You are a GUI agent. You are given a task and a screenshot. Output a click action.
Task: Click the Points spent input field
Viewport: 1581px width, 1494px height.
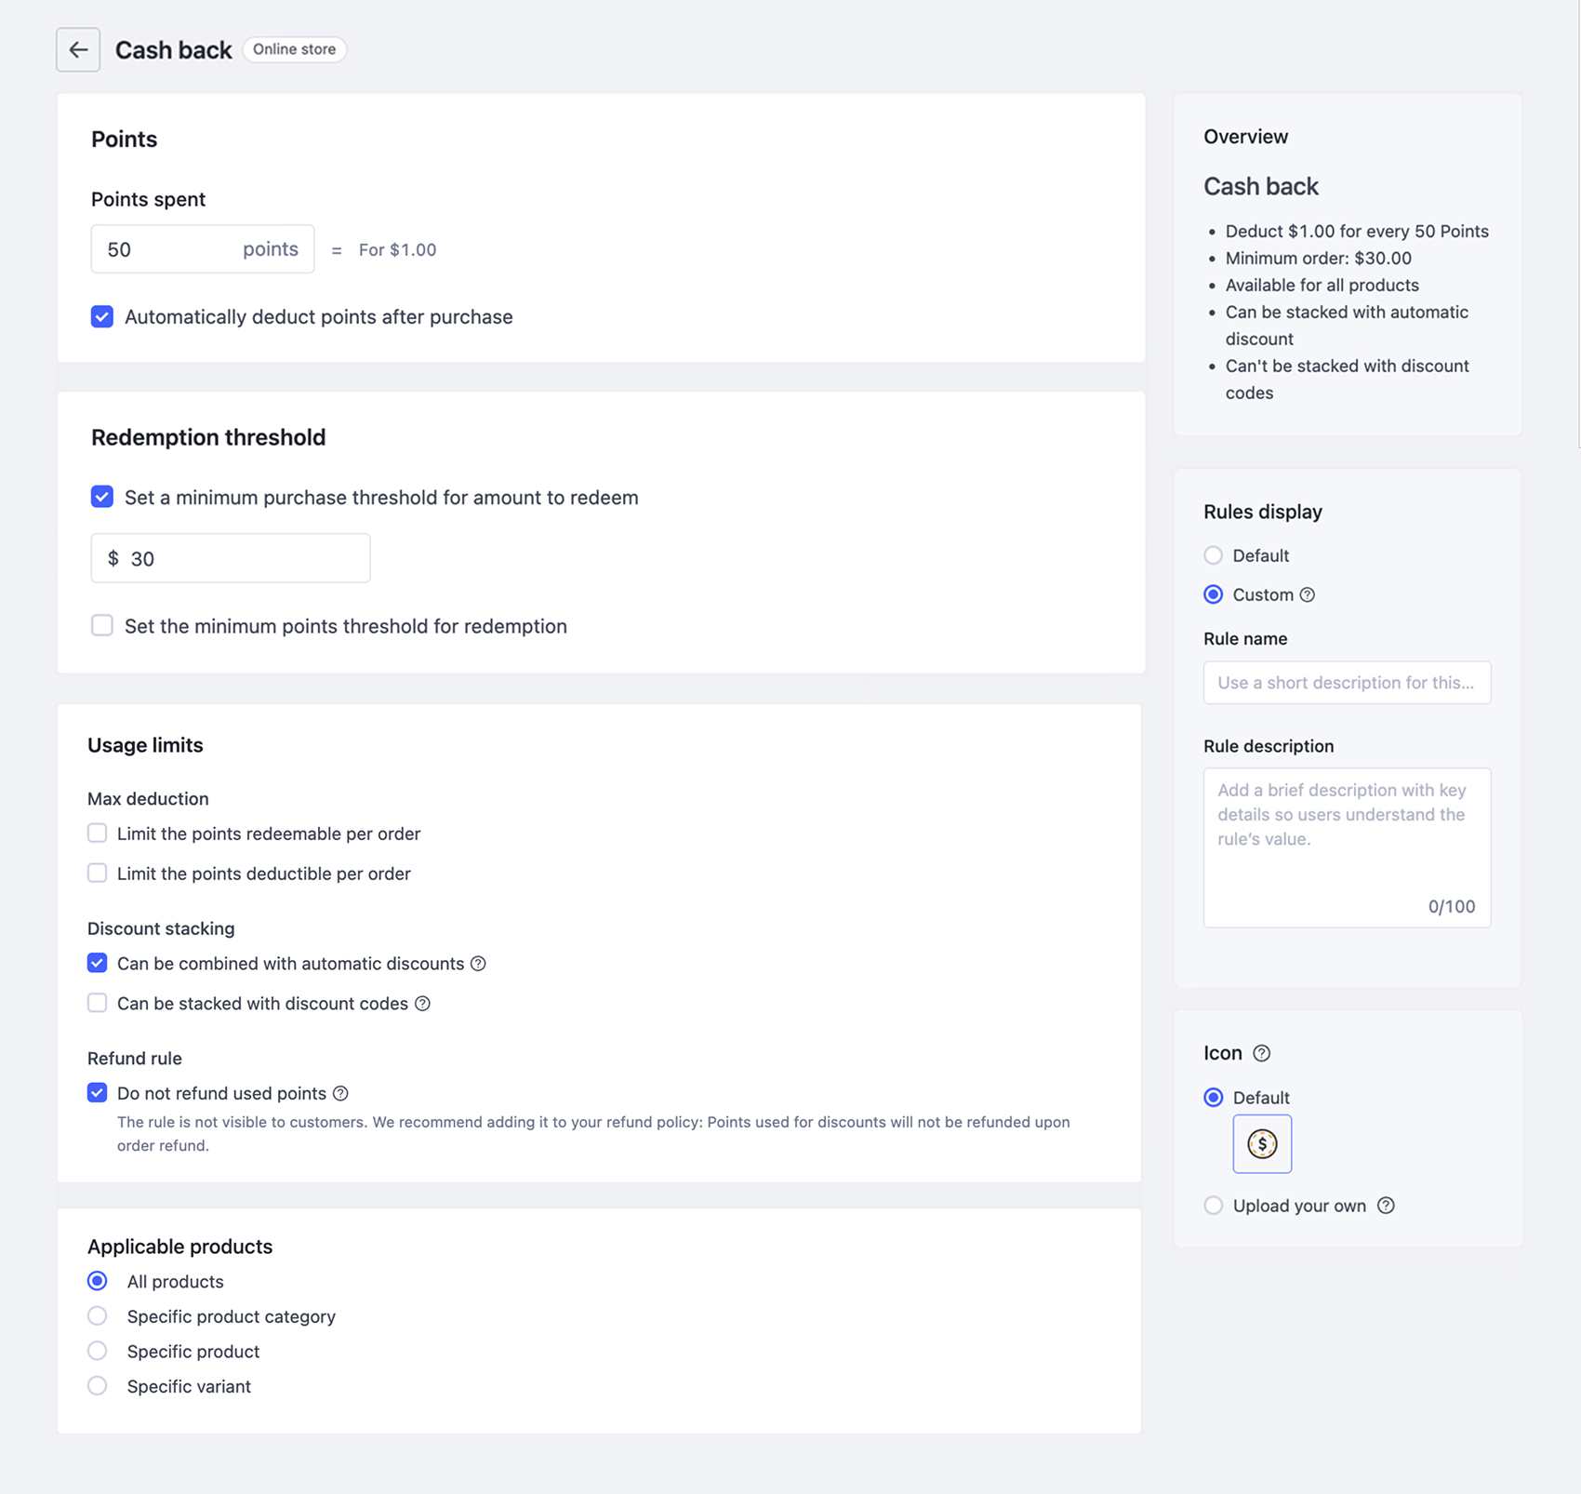[203, 249]
